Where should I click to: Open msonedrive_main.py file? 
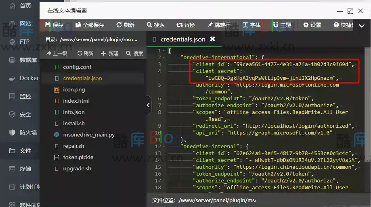(x=88, y=135)
